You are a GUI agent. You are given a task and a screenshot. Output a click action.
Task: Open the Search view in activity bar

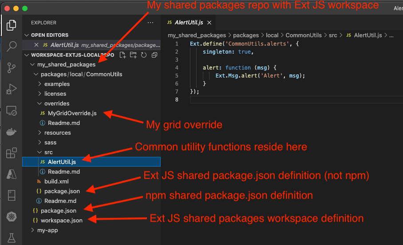[x=12, y=47]
